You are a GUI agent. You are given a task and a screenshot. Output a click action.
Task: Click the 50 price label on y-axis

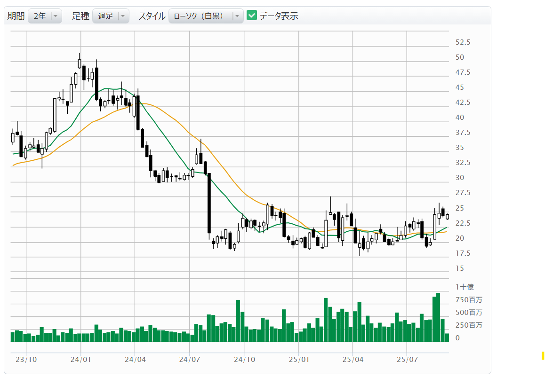pyautogui.click(x=460, y=57)
